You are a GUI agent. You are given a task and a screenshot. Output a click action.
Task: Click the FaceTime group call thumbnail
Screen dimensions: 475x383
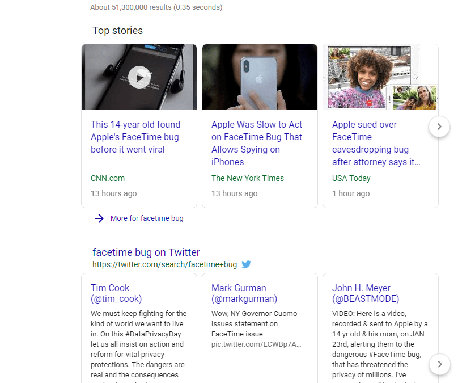[x=380, y=77]
